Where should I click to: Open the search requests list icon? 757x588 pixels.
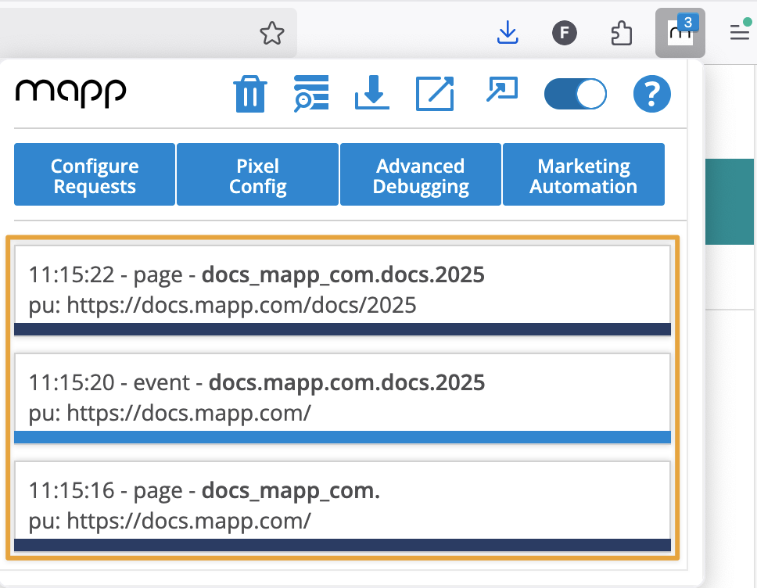[311, 93]
